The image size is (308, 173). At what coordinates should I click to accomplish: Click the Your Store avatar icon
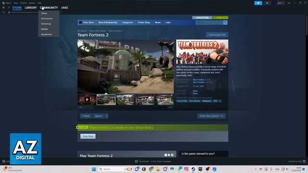tap(80, 23)
